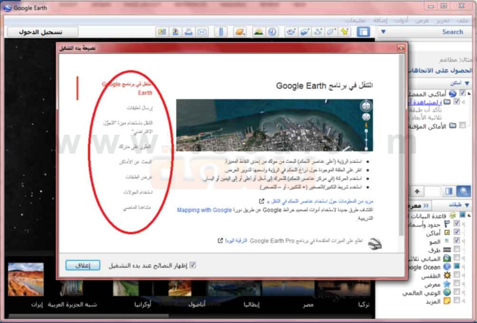Open the إرسال تعليقات tip topic
477x323 pixels.
coord(140,108)
